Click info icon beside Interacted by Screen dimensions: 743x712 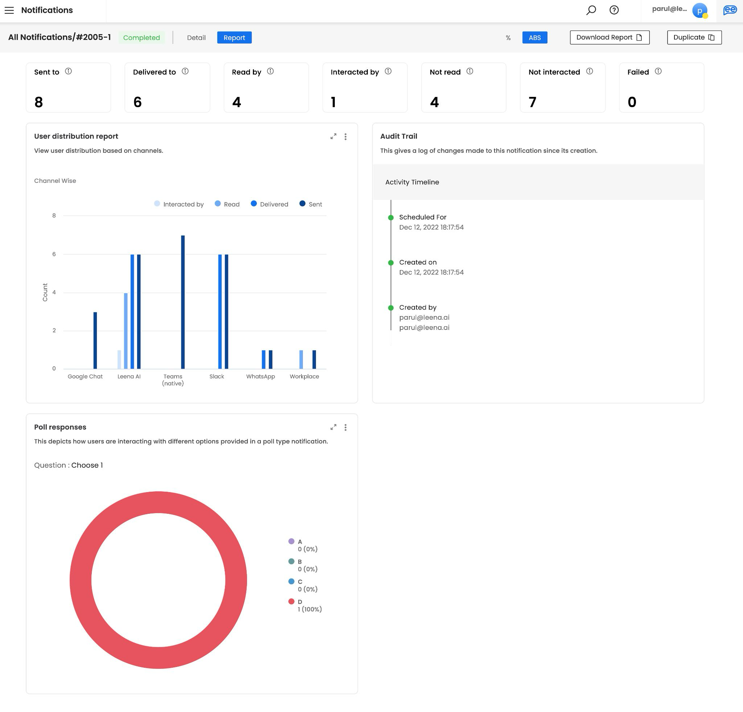tap(388, 71)
